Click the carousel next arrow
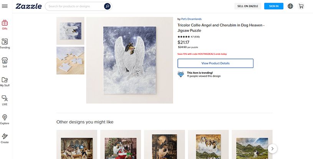Viewport: 313px width, 159px height. pyautogui.click(x=272, y=148)
